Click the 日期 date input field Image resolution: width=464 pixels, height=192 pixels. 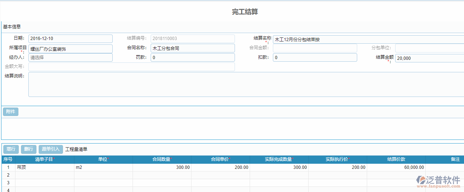[x=70, y=39]
